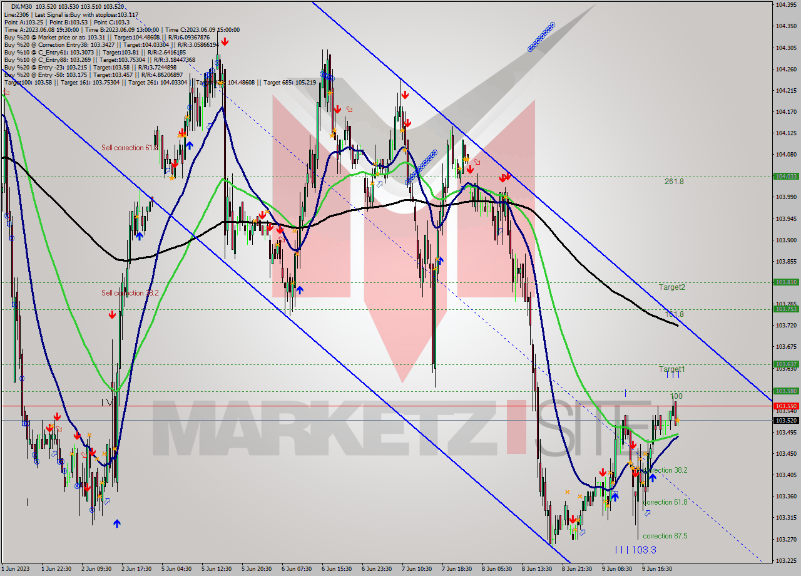
Task: Select the 'Buy %20 @ Entry -50' line
Action: click(93, 75)
